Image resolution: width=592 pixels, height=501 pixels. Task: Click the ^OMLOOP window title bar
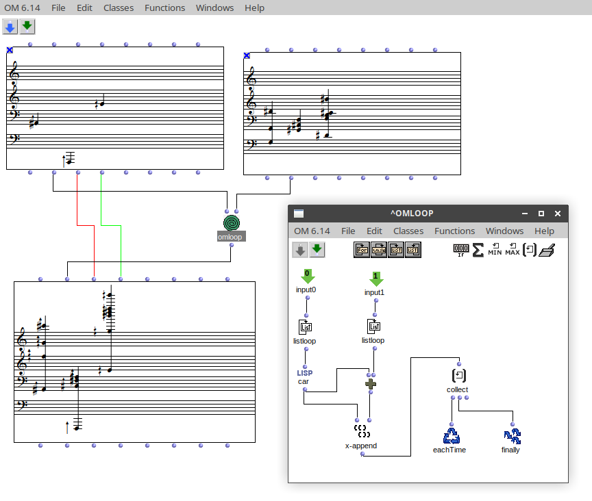tap(412, 214)
